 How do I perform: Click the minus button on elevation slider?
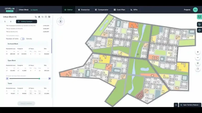(x=7, y=78)
